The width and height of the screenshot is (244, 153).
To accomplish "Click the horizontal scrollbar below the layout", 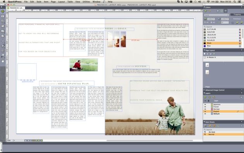I will (x=150, y=140).
